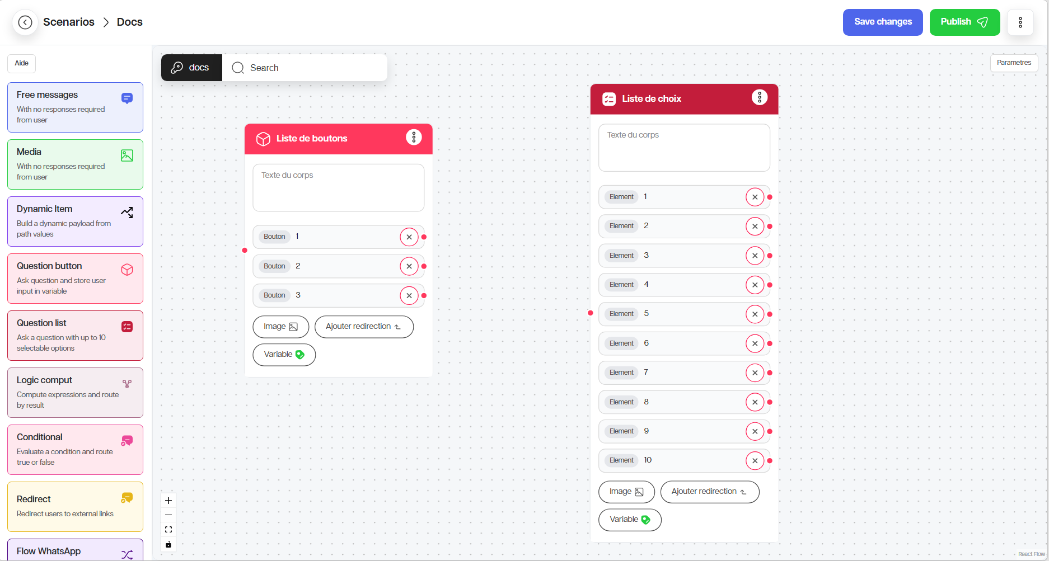
Task: Open the top-right more options menu
Action: tap(1020, 22)
